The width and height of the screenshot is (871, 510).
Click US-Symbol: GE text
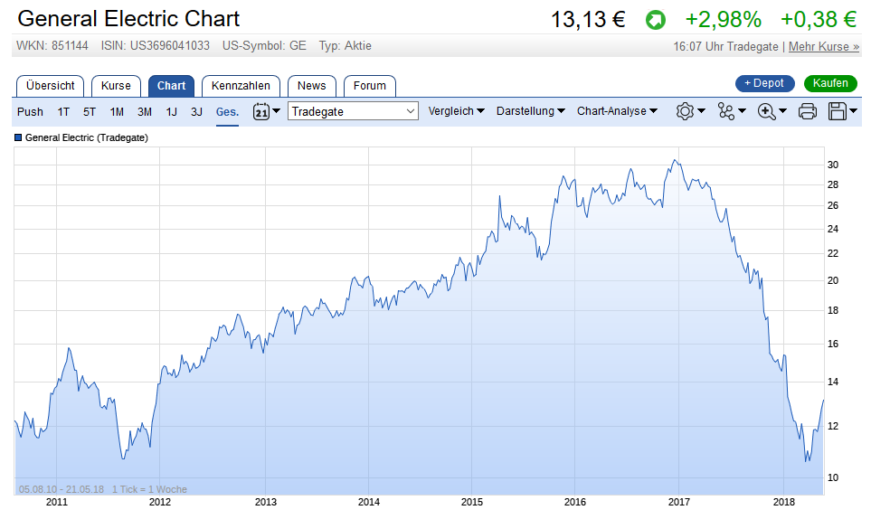(x=264, y=45)
